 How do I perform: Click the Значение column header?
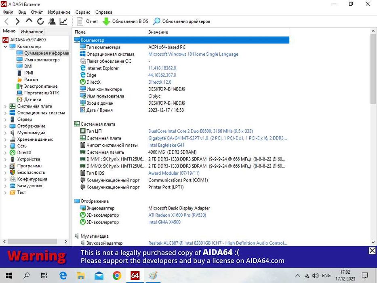click(x=217, y=32)
